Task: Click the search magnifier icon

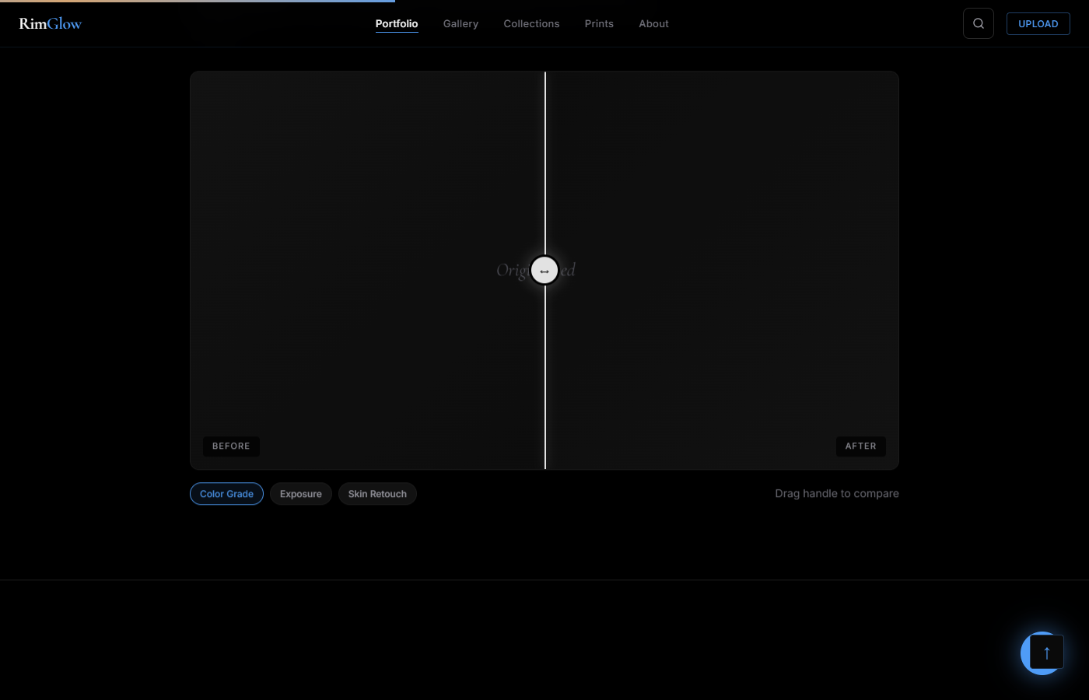Action: click(x=978, y=23)
